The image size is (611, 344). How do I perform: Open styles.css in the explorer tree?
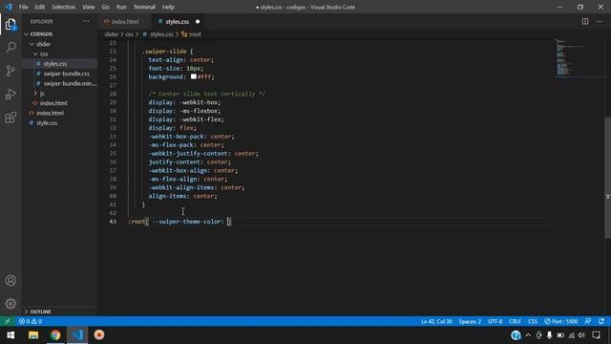(55, 64)
